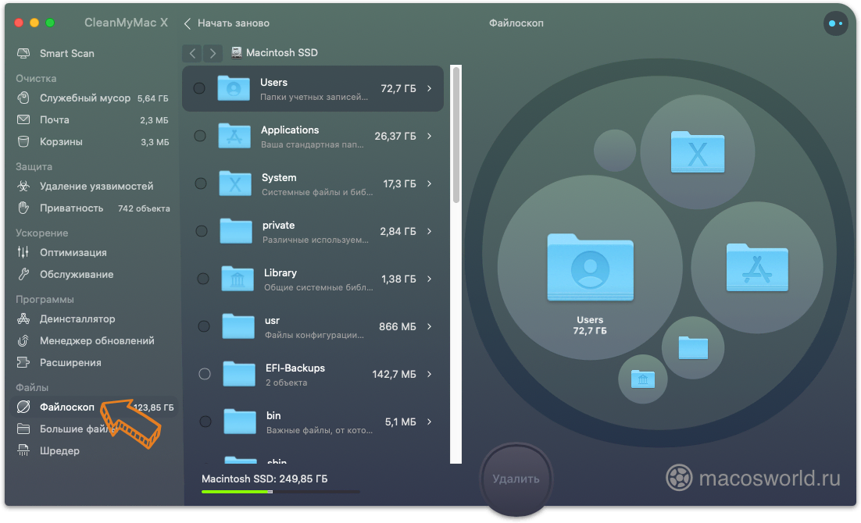Click the hand icon for Приватность
This screenshot has height=523, width=861.
point(23,208)
